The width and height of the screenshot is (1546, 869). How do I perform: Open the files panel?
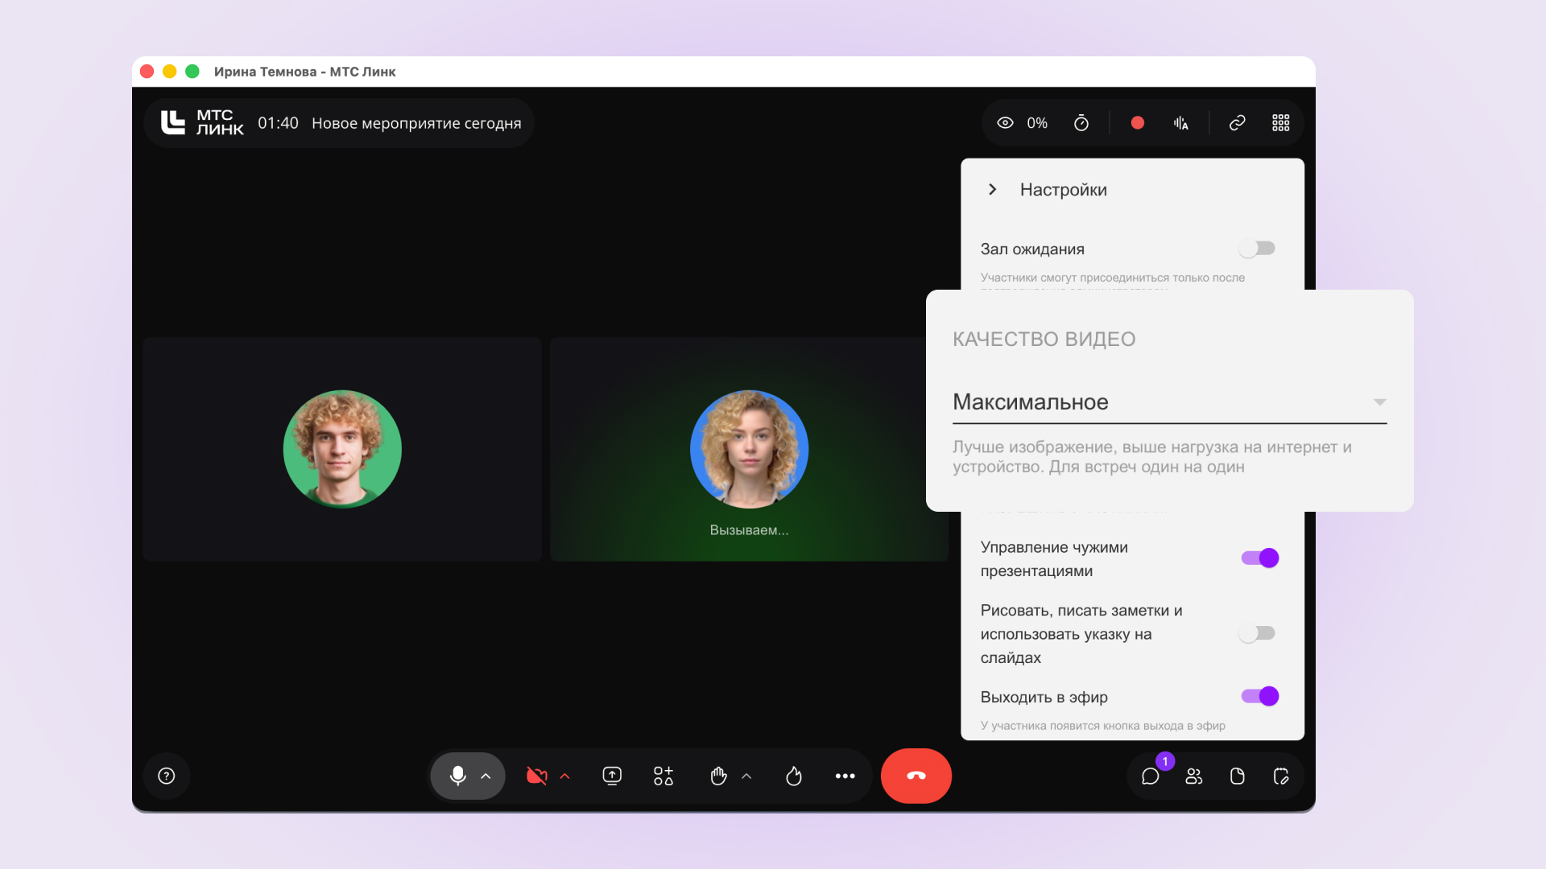click(1238, 776)
